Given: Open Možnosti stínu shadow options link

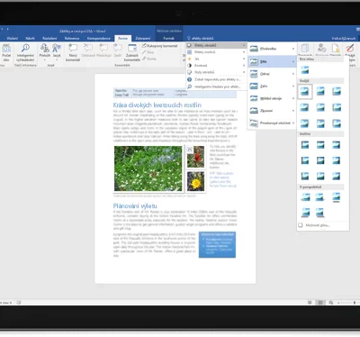Looking at the screenshot, I should (x=318, y=225).
